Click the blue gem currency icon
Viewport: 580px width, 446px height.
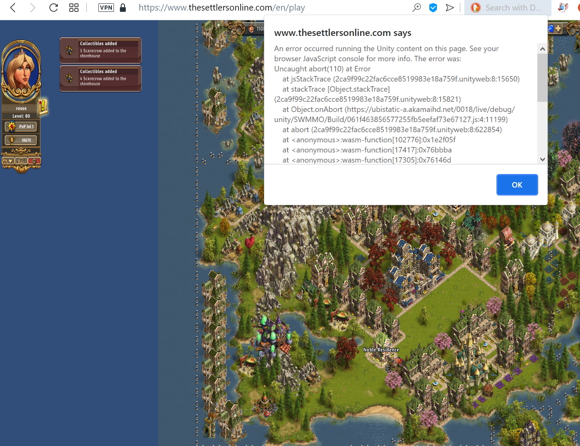[x=551, y=28]
